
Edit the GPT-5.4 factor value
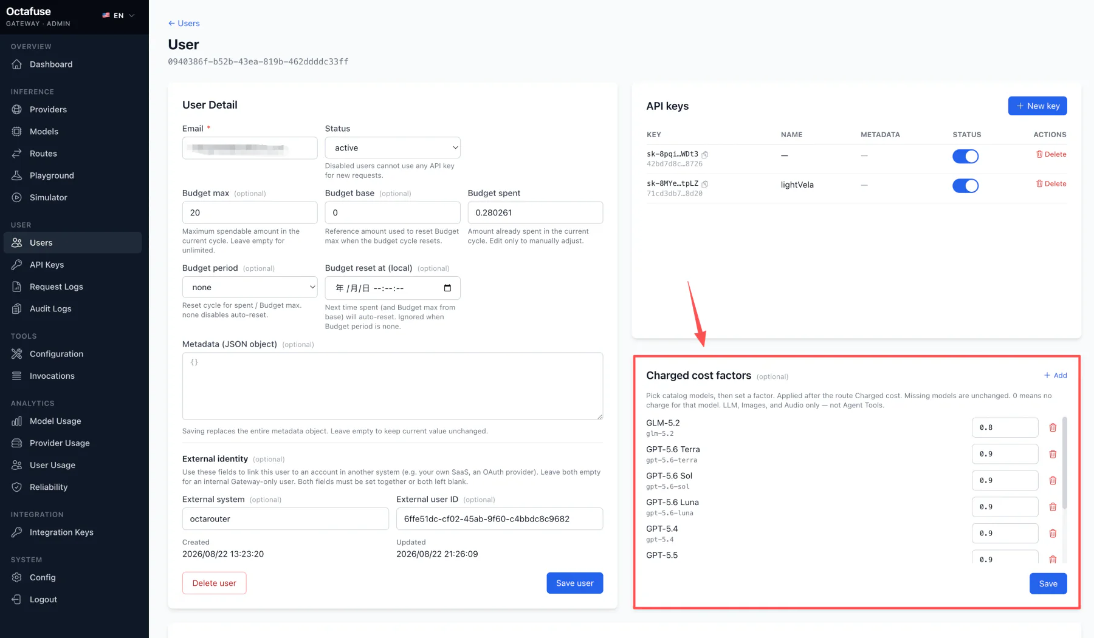pyautogui.click(x=1005, y=533)
